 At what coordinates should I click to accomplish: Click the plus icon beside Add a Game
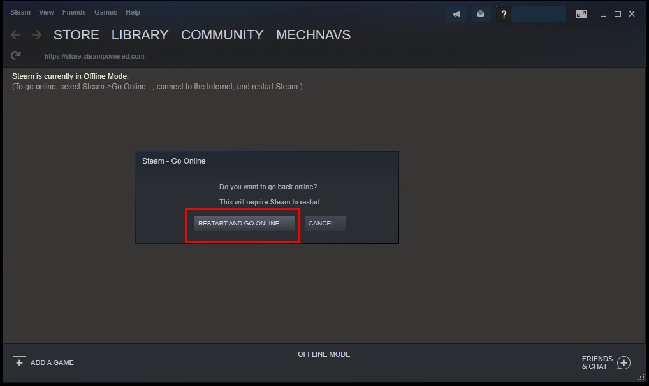[x=19, y=362]
